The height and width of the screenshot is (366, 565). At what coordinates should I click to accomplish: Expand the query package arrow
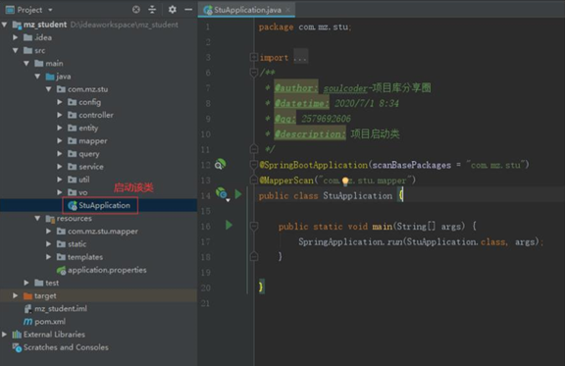60,154
